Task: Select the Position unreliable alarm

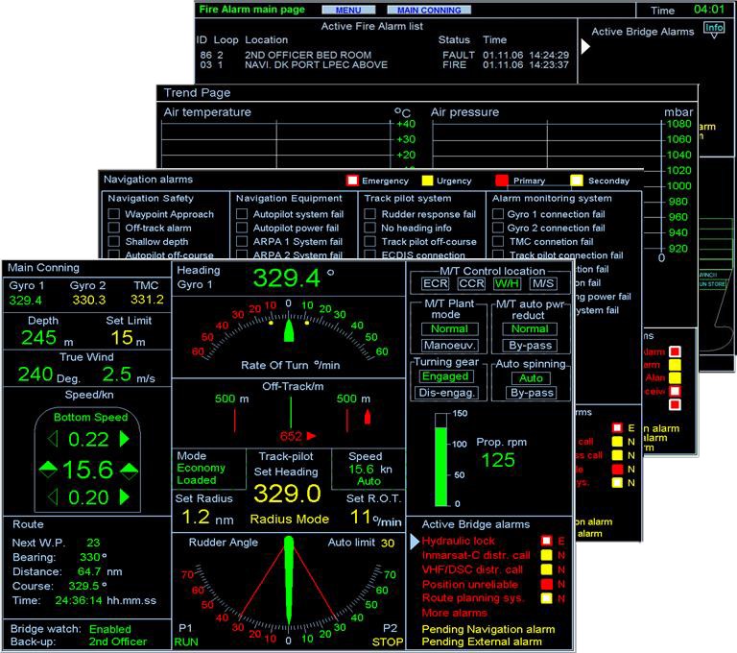Action: [470, 584]
